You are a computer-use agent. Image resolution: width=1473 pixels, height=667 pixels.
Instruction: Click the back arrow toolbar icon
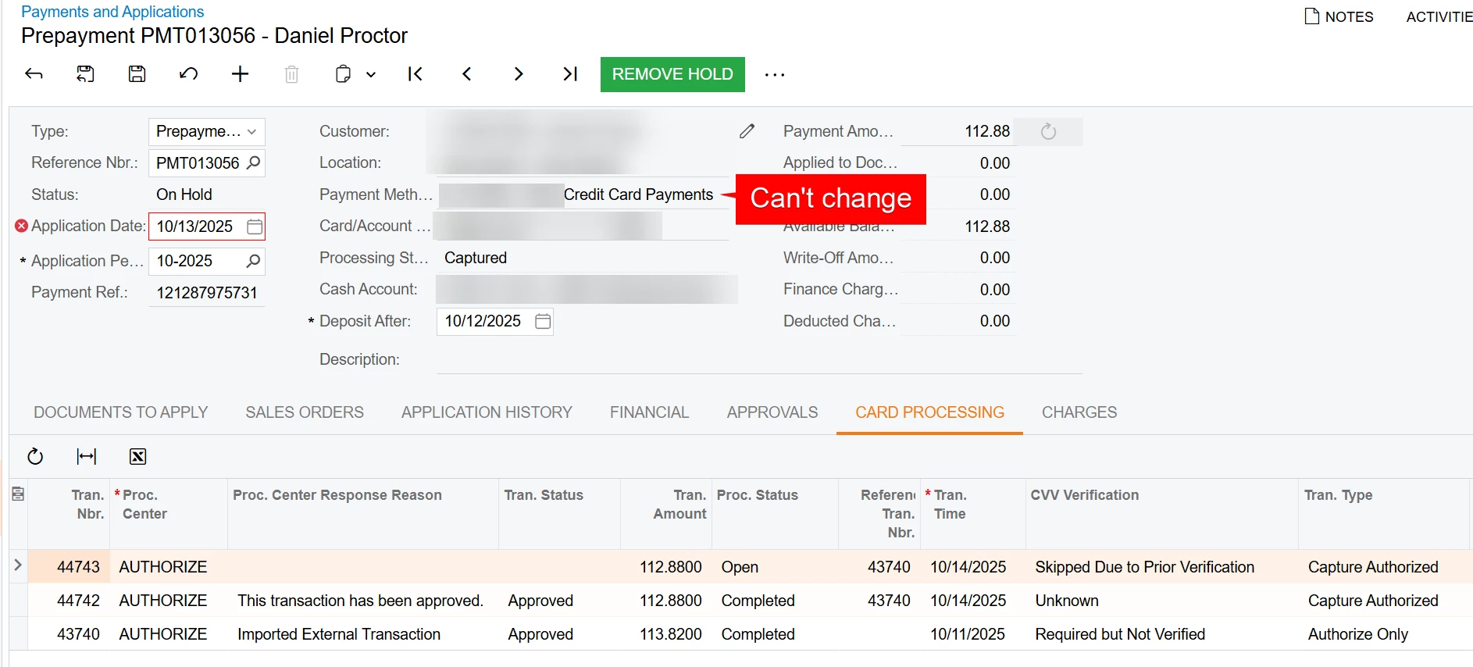point(34,74)
